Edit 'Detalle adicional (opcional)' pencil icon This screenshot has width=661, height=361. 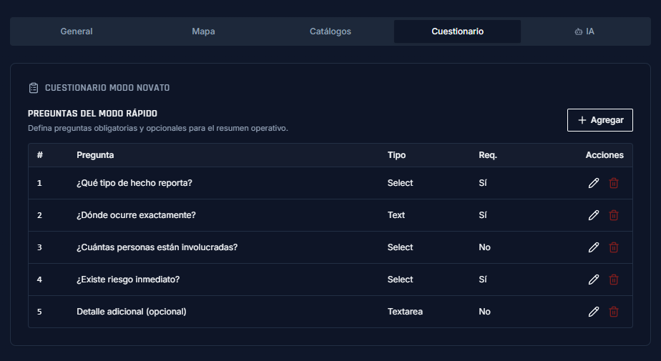click(594, 312)
